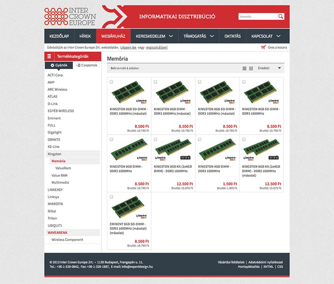
Task: Check the Kingston 8GB DIMM product checkbox
Action: pos(111,139)
